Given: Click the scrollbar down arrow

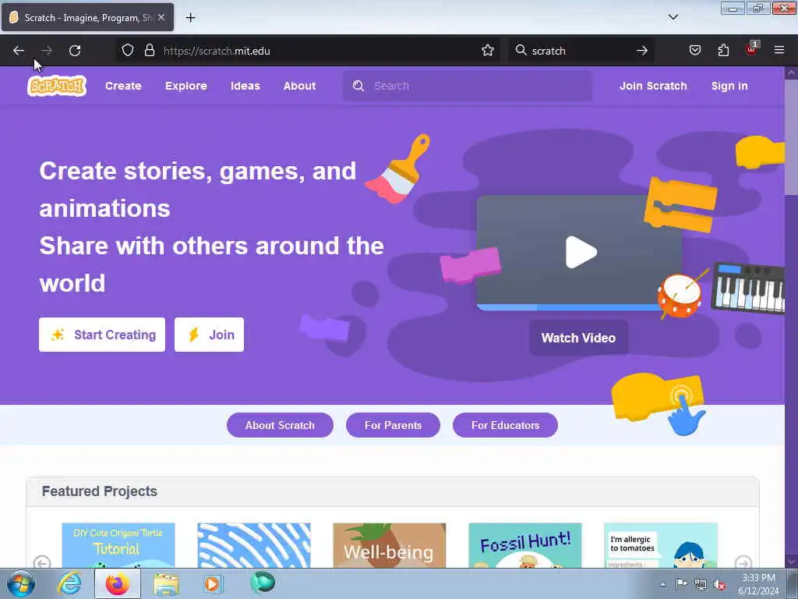Looking at the screenshot, I should pos(791,562).
